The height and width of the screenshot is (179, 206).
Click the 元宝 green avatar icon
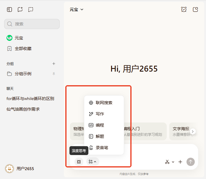click(9, 38)
